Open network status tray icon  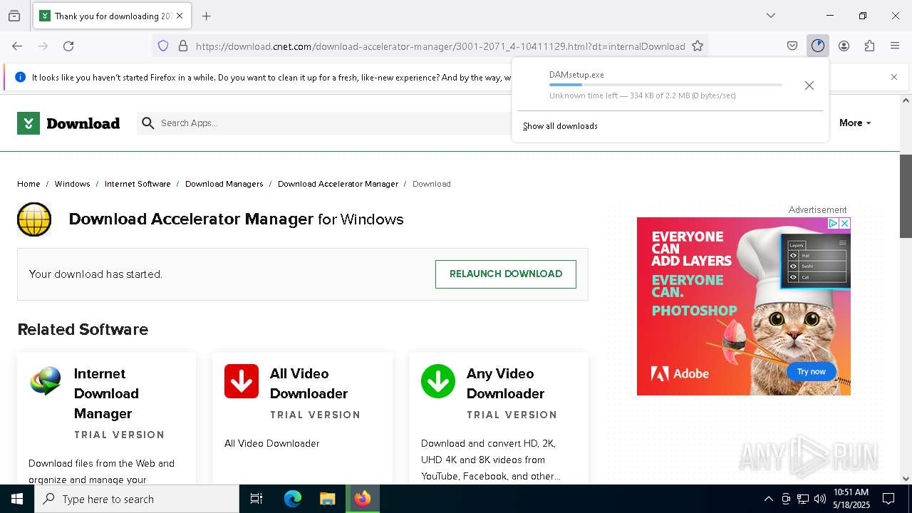point(803,499)
